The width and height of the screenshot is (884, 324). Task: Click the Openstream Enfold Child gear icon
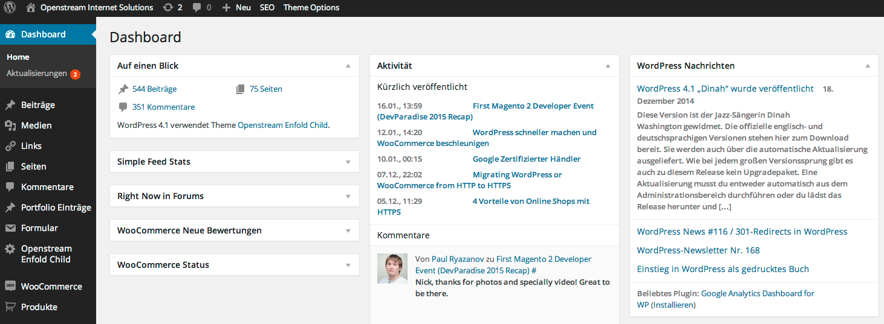(x=10, y=249)
